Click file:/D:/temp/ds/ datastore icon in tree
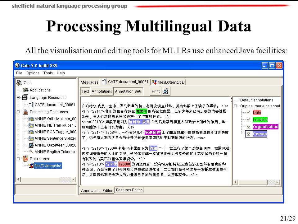The image size is (298, 224). tap(31, 165)
